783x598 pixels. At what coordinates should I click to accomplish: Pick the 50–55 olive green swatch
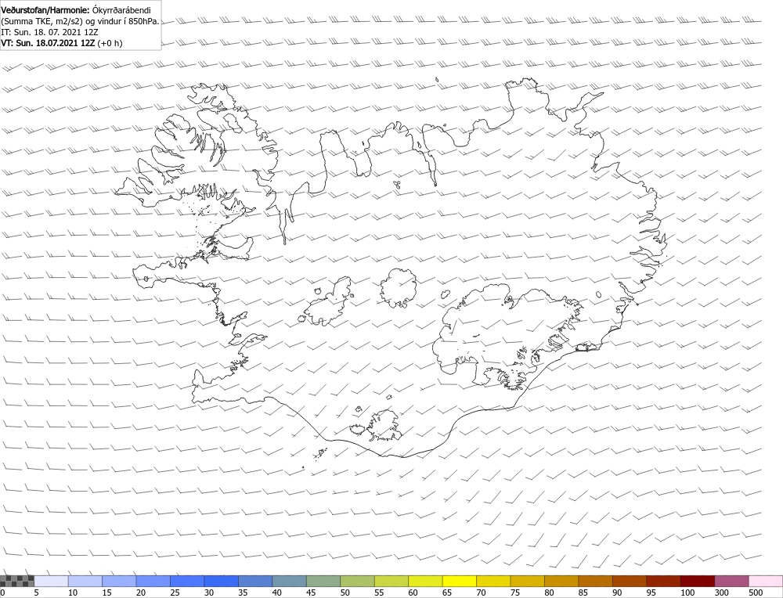coord(357,581)
